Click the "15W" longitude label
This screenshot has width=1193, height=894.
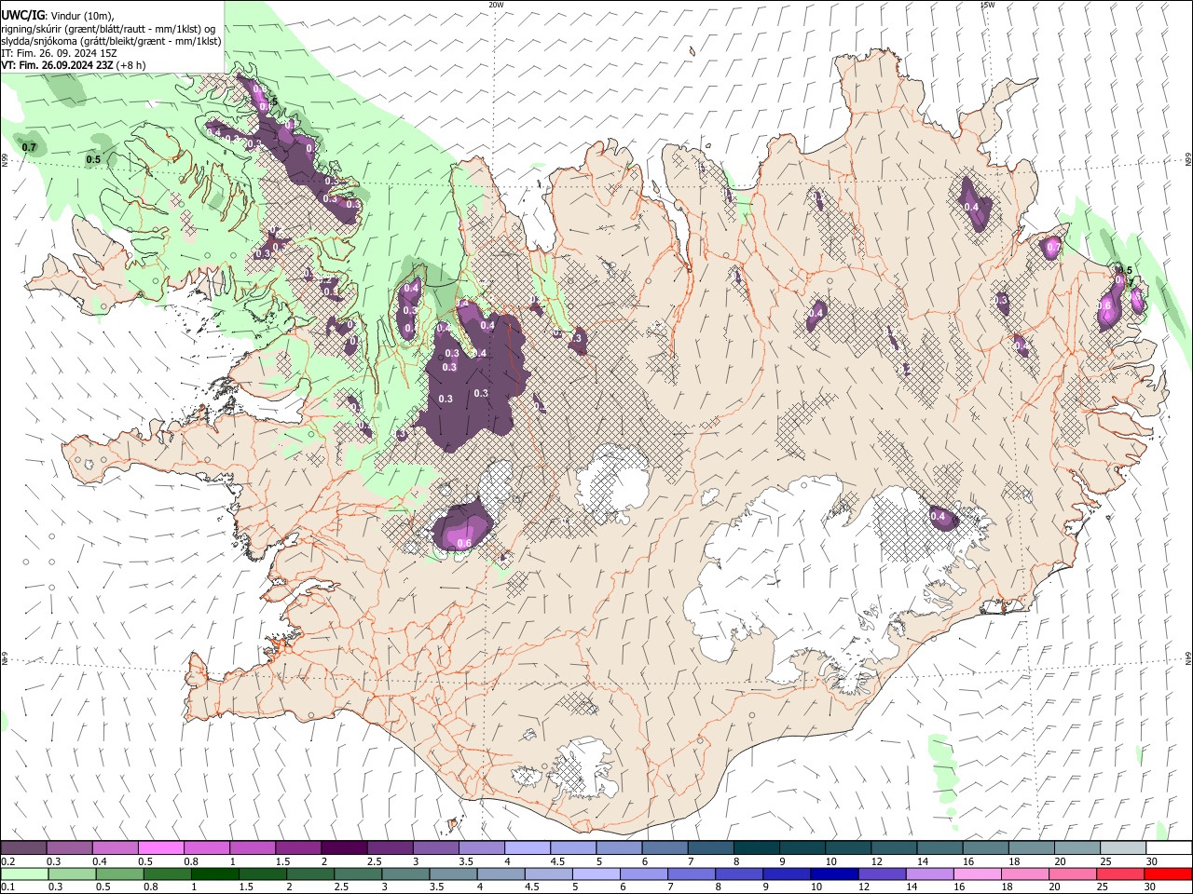click(987, 5)
